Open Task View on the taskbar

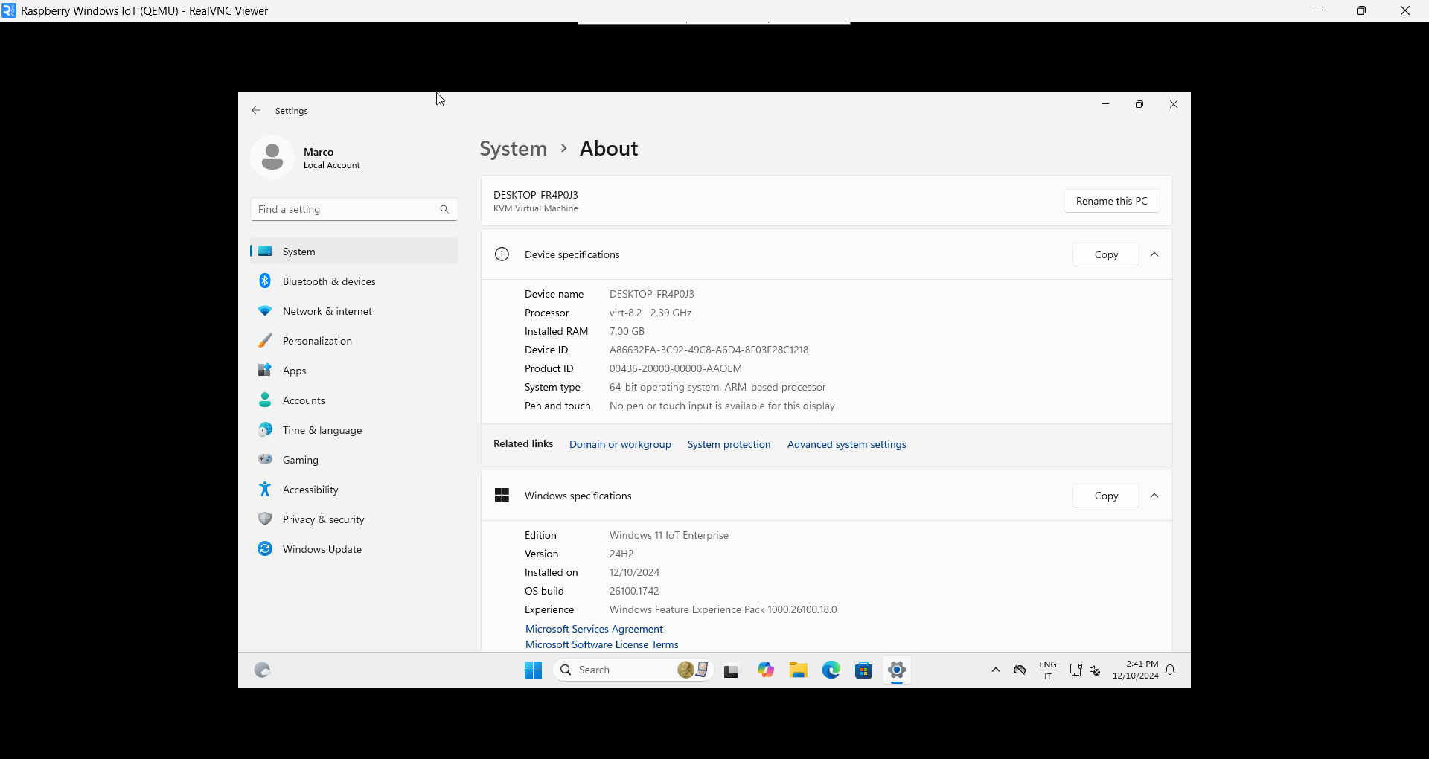tap(732, 670)
